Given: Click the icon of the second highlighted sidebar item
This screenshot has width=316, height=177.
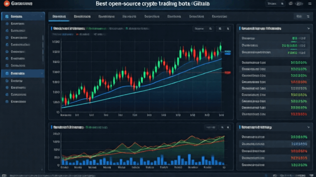Looking at the screenshot, I should click(6, 74).
